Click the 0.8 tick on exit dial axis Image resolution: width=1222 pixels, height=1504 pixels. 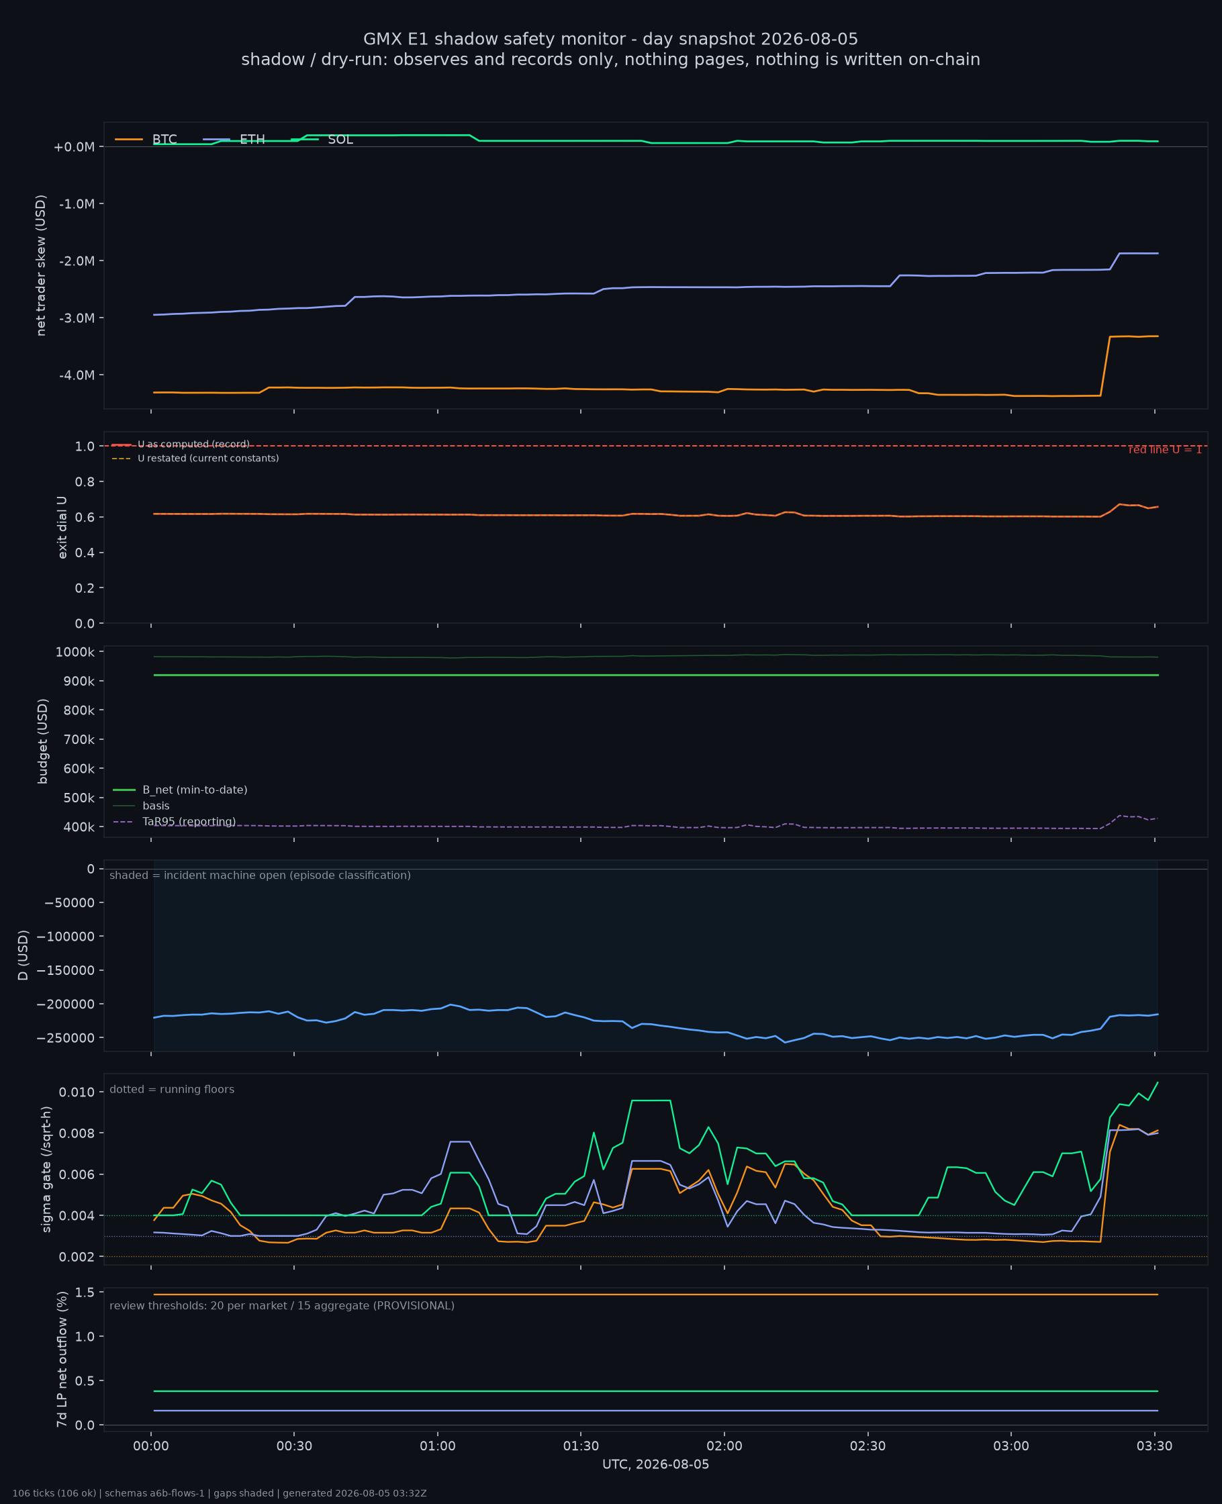point(85,482)
